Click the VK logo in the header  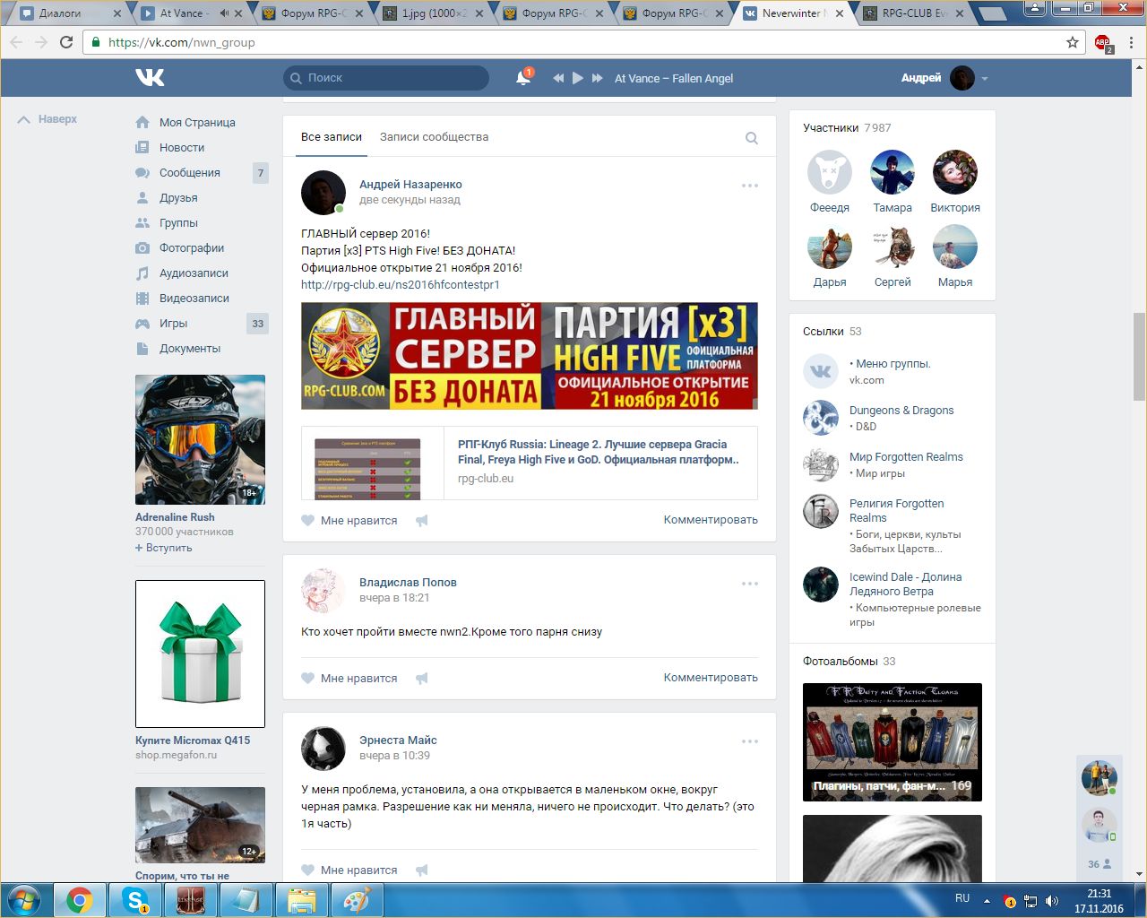[150, 78]
